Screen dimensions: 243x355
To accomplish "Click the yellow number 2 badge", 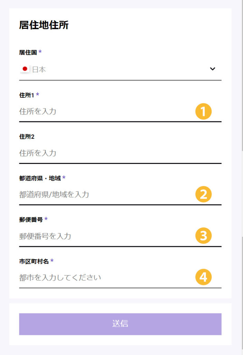I will click(x=203, y=194).
